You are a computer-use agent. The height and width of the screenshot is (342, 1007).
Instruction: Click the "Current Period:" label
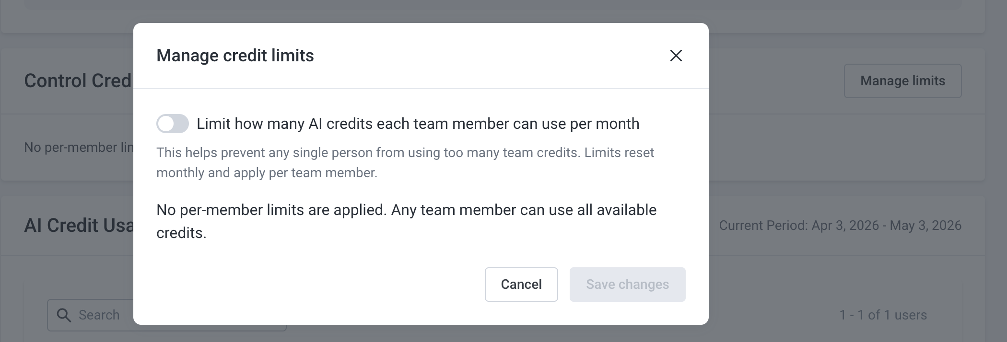pos(763,226)
